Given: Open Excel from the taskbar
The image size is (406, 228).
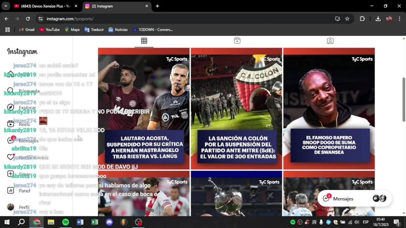Looking at the screenshot, I should 95,222.
